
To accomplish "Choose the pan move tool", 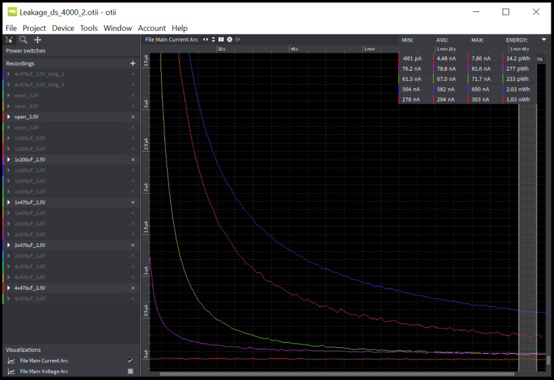I will click(37, 40).
